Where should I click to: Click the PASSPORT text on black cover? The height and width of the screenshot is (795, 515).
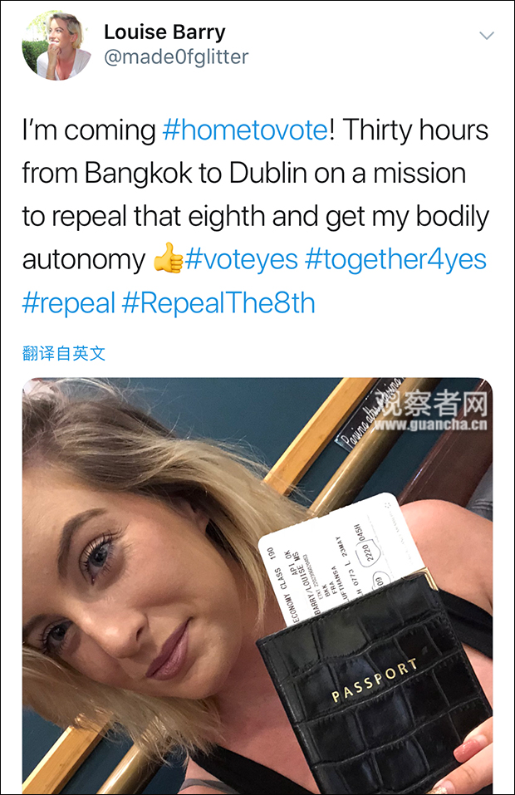click(375, 680)
